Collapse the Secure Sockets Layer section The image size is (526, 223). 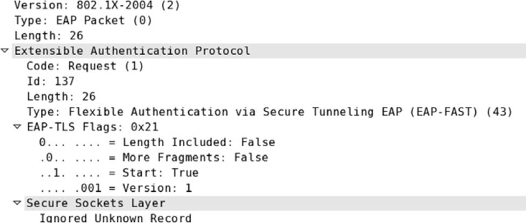click(x=17, y=203)
